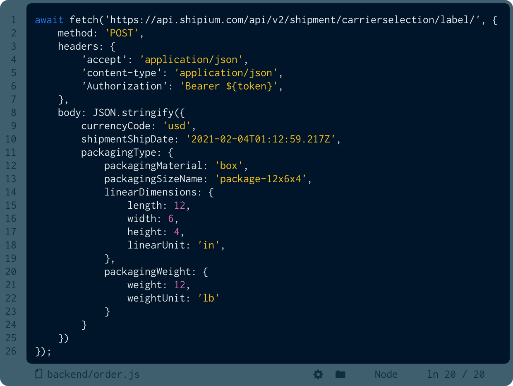513x386 pixels.
Task: Click the 'usd' string value
Action: click(x=177, y=126)
